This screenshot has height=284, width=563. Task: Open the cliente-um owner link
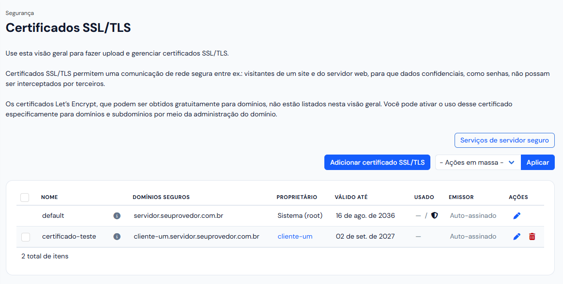[x=295, y=236]
